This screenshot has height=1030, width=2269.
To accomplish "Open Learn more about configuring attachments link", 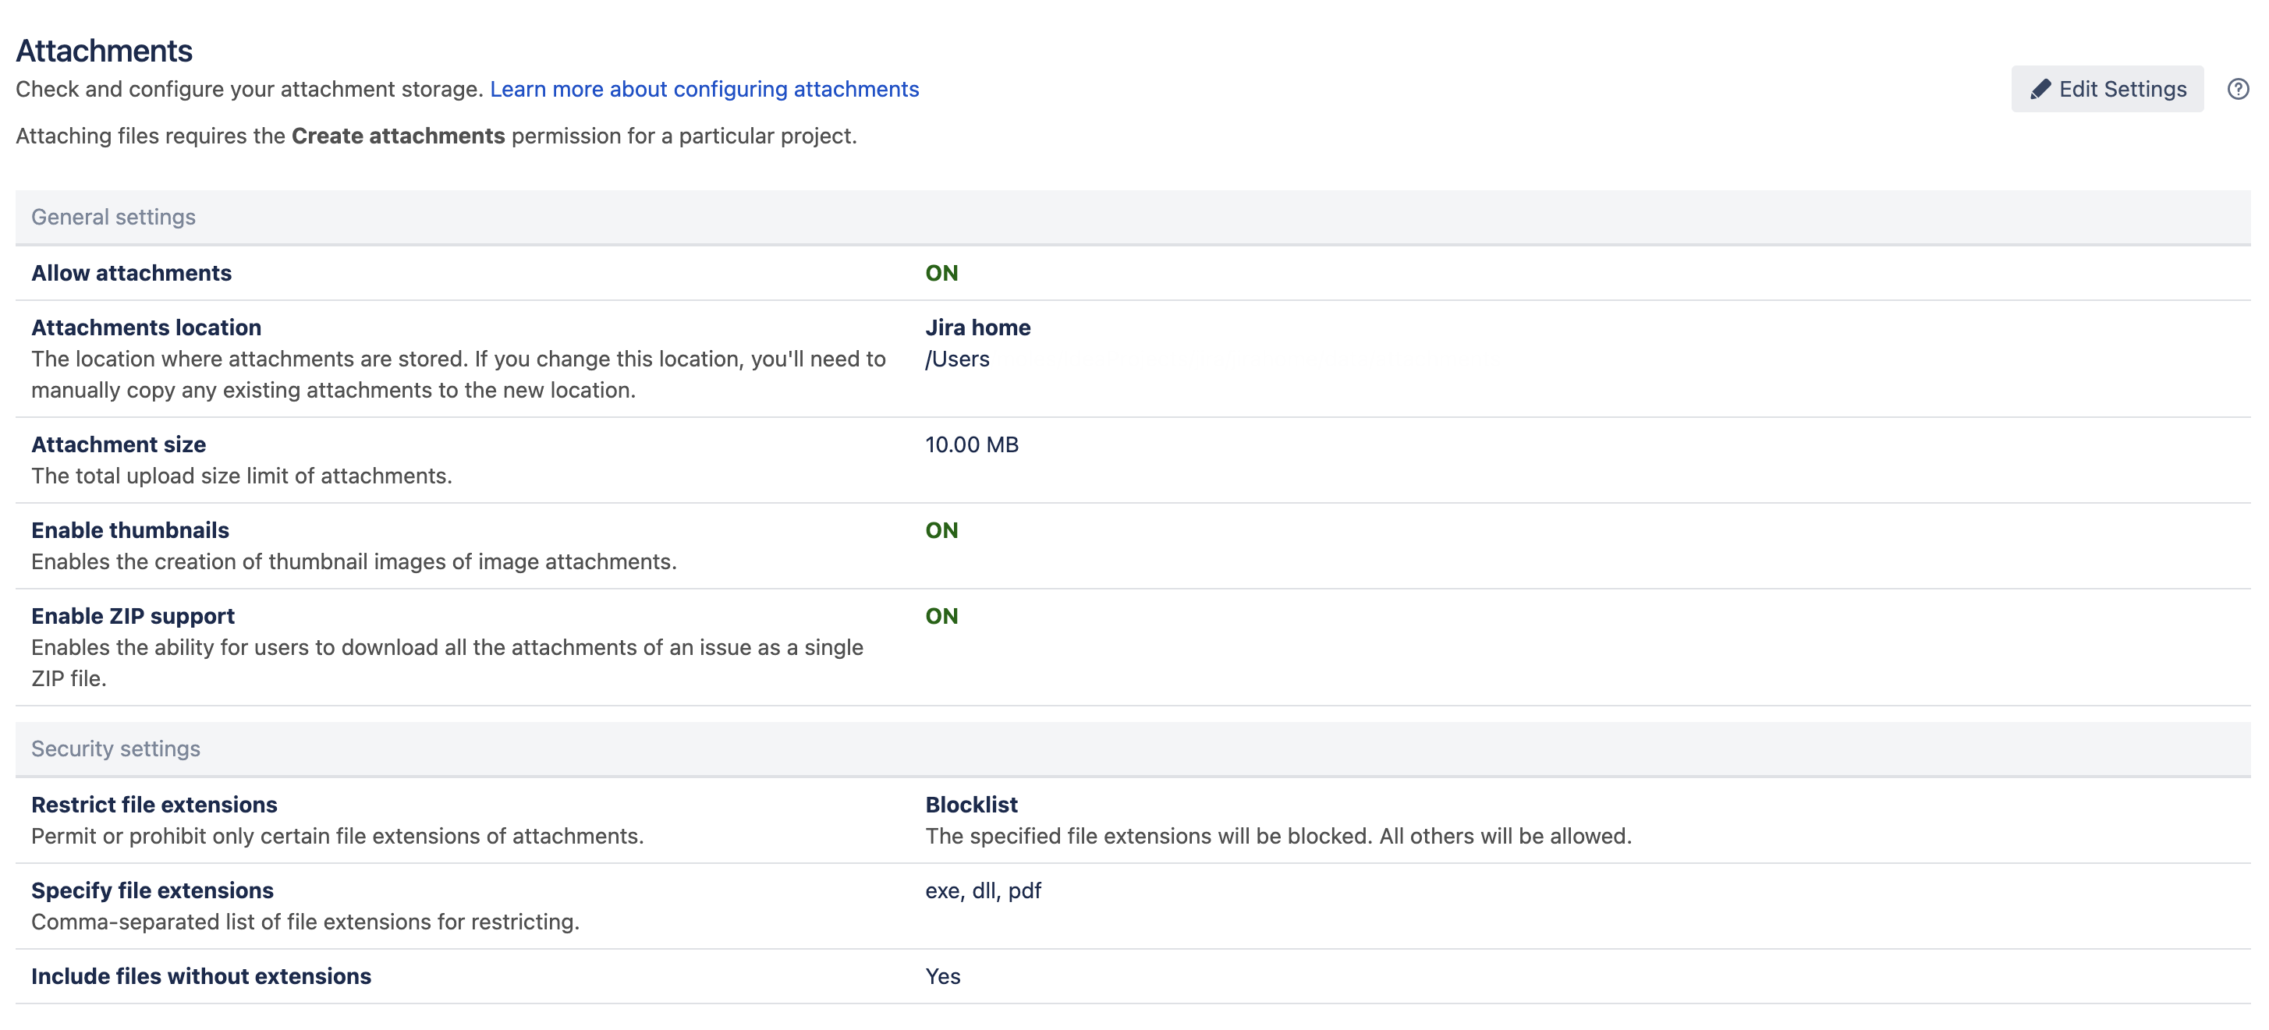I will 704,89.
